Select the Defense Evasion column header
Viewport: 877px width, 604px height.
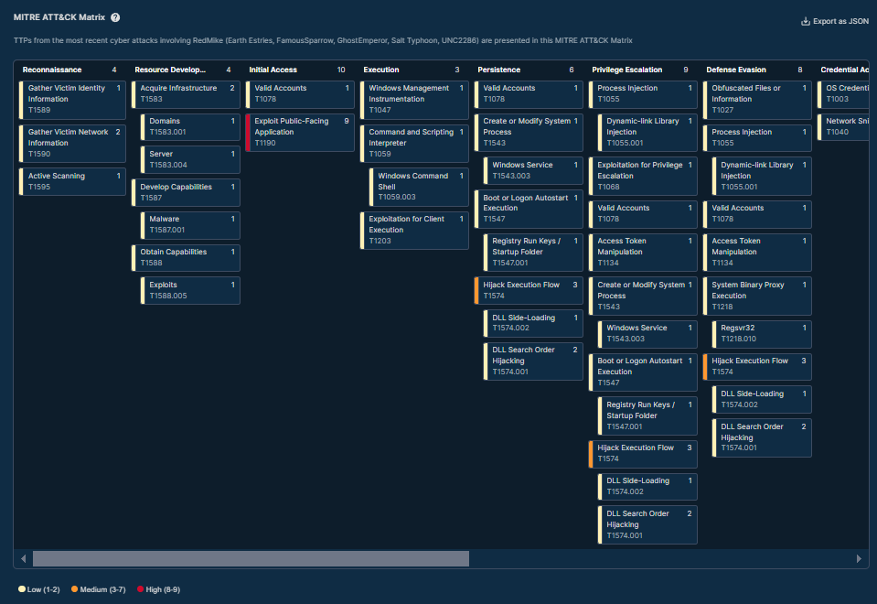pos(738,70)
